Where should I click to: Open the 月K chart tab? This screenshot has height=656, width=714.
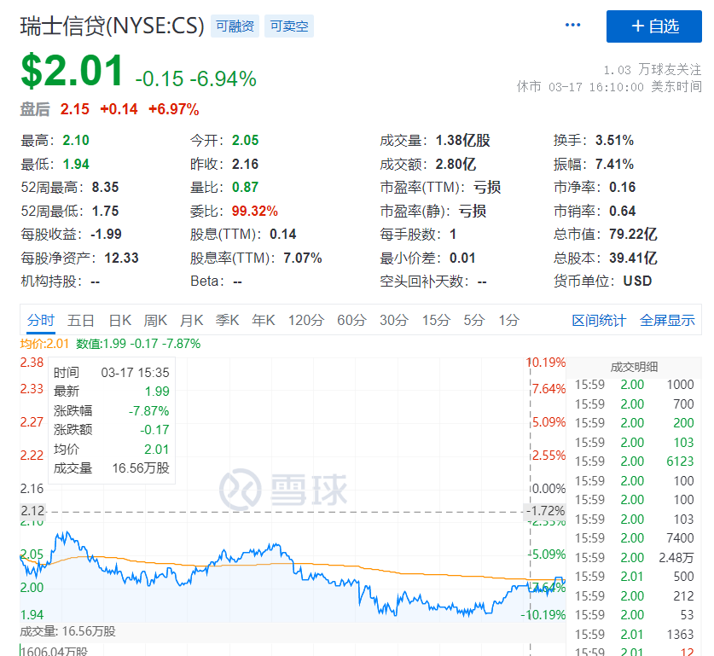click(191, 321)
